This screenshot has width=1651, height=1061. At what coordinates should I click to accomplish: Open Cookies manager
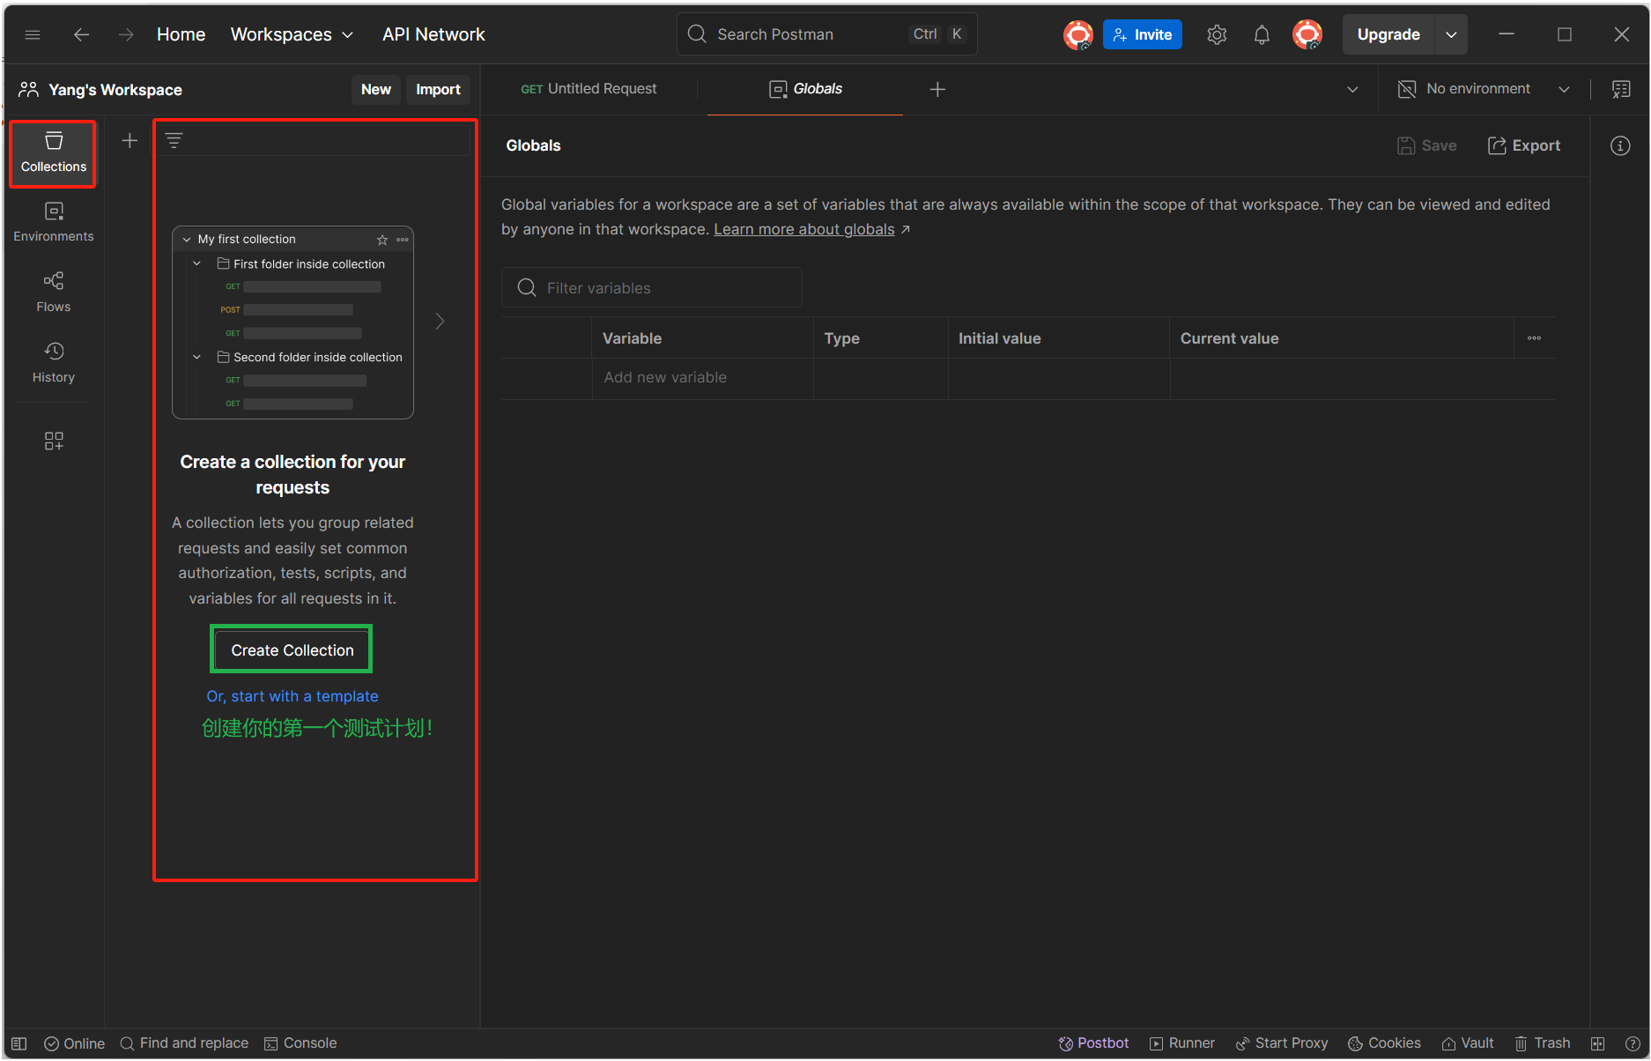click(1384, 1043)
